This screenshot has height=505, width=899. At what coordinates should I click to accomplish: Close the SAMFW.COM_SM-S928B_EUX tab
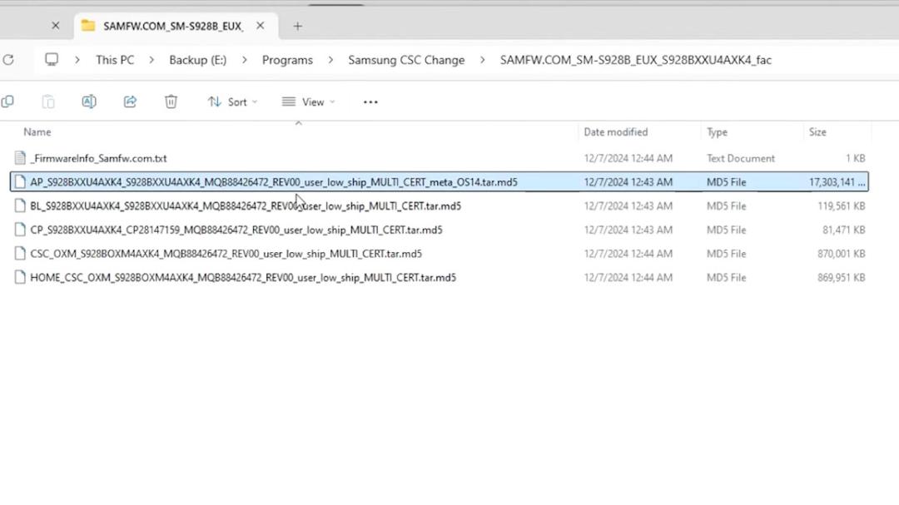261,26
